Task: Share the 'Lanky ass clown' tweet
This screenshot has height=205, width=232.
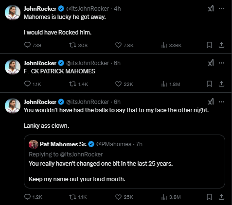Action: [x=221, y=197]
